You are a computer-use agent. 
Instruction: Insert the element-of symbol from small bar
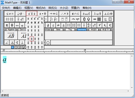[x=22, y=25]
